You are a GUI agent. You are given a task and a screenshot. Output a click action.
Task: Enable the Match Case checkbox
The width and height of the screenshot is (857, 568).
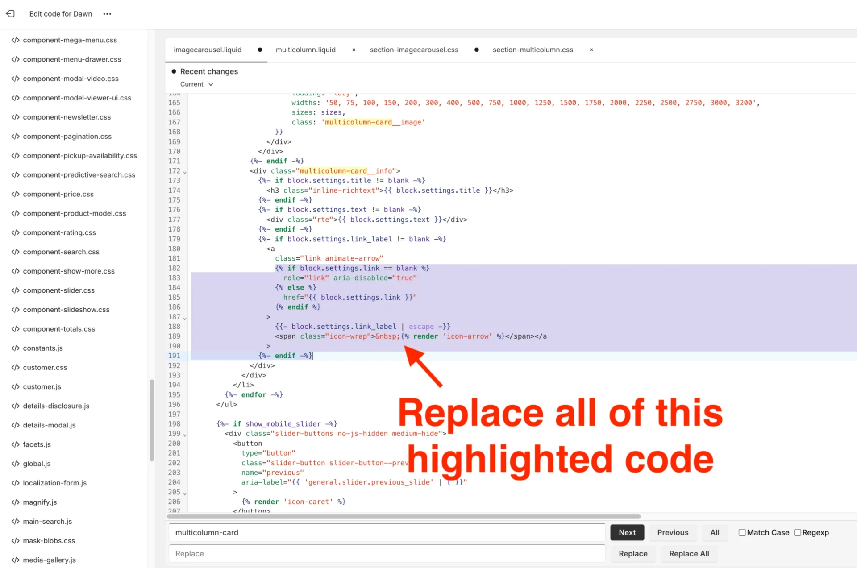coord(742,532)
